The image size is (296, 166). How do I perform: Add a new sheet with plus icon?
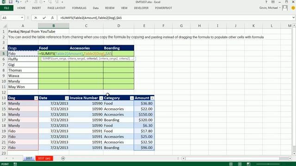pyautogui.click(x=63, y=159)
